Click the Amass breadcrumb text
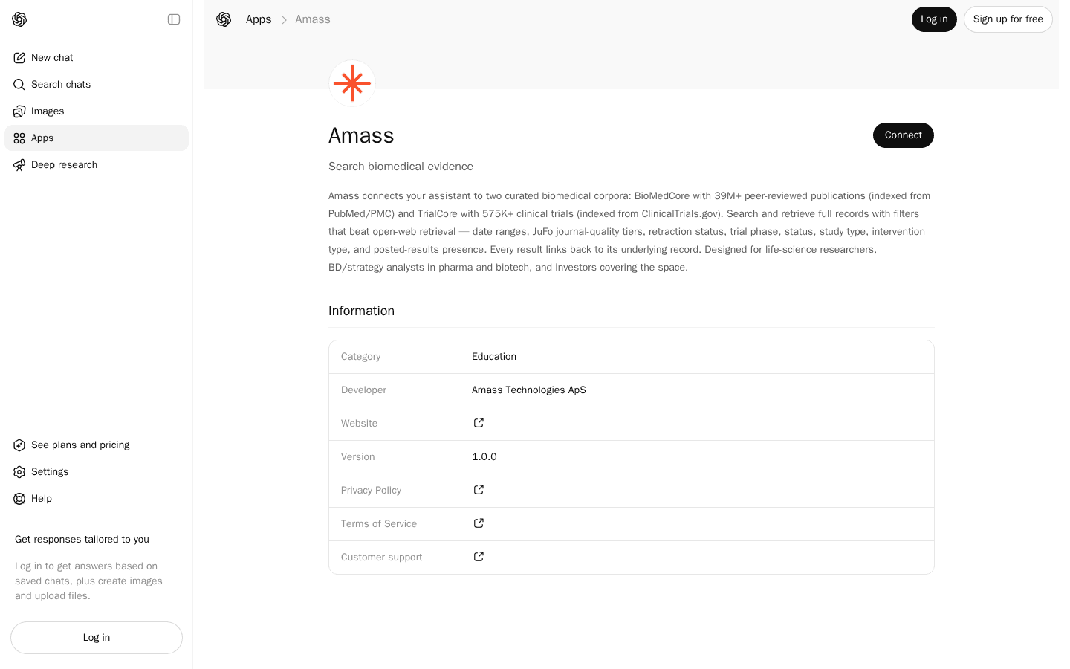This screenshot has width=1070, height=669. coord(313,19)
